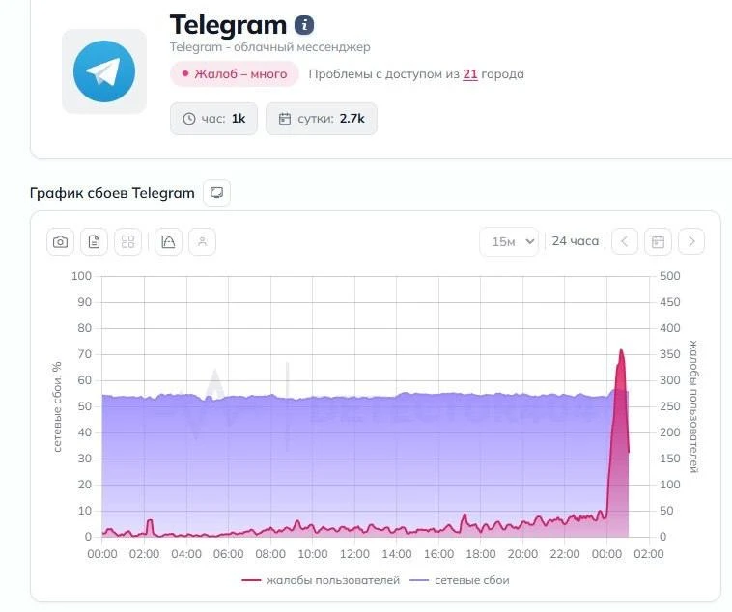Open the calendar date picker icon
This screenshot has height=612, width=732.
(658, 241)
